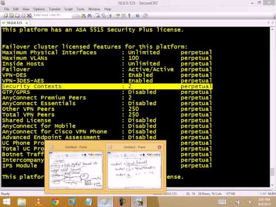This screenshot has height=207, width=276.
Task: Click the Session Options toolbar icon
Action: [117, 16]
